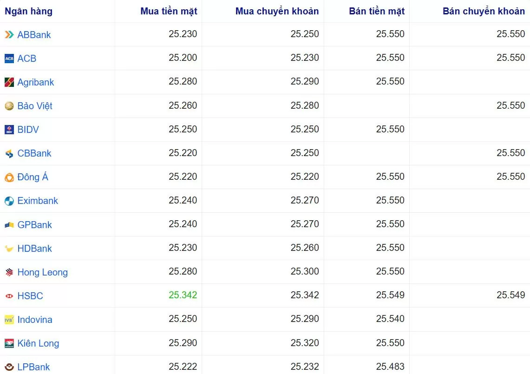Viewport: 530px width, 374px height.
Task: Open the CBBank link
Action: pyautogui.click(x=34, y=153)
